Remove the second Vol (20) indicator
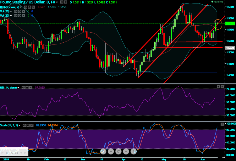The image size is (236, 161). pos(23,15)
